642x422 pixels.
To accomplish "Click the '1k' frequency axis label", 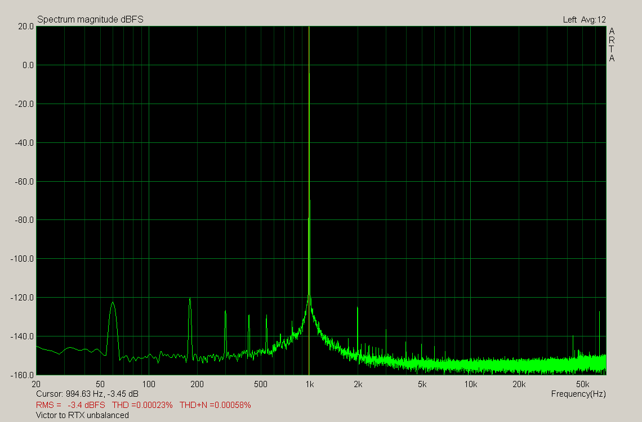I will (x=310, y=384).
